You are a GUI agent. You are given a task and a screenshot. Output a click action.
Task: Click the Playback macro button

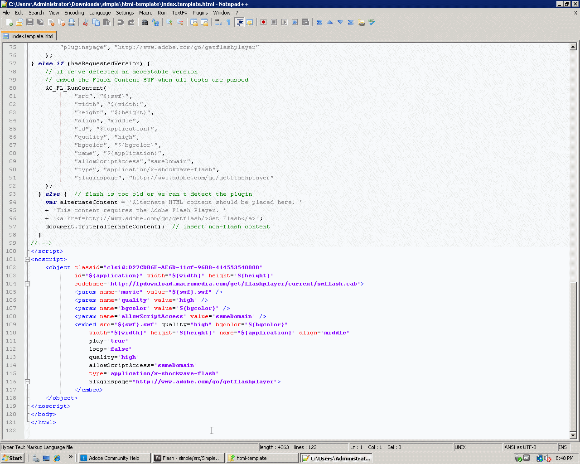[284, 22]
